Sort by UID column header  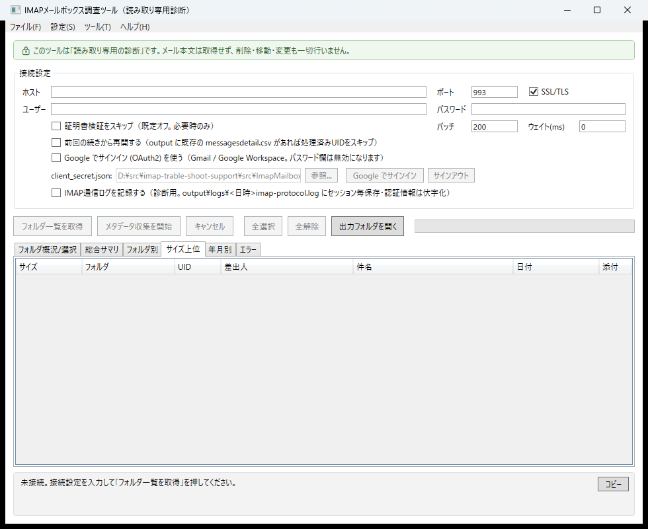198,267
